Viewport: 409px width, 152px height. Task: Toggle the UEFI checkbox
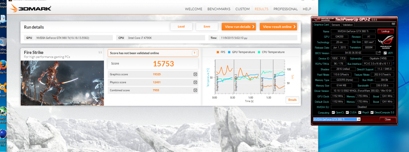pyautogui.click(x=385, y=53)
